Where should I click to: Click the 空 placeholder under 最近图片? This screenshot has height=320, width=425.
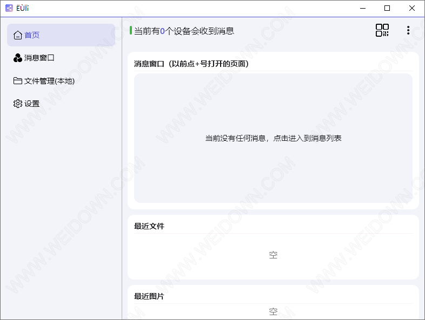(x=273, y=311)
